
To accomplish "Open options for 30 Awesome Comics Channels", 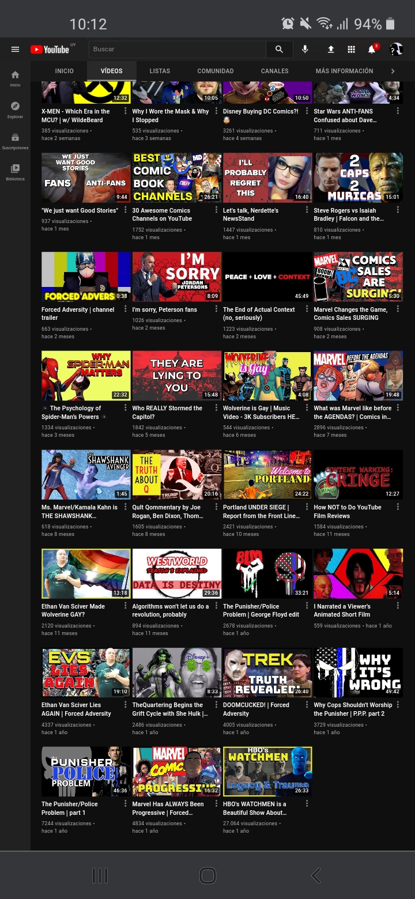I will (216, 210).
